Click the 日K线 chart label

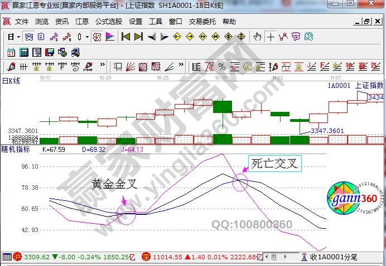(x=11, y=81)
